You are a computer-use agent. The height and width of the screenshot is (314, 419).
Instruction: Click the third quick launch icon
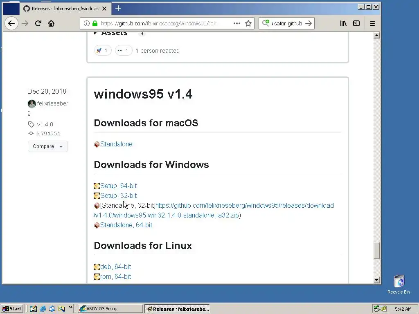coord(52,309)
